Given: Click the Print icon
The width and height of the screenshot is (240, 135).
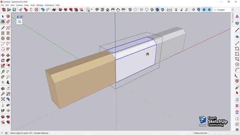Looking at the screenshot, I should tap(54, 10).
